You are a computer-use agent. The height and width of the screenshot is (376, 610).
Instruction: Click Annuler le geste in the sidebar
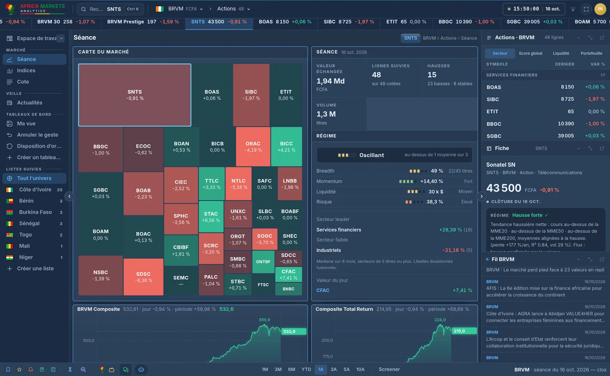coord(34,135)
